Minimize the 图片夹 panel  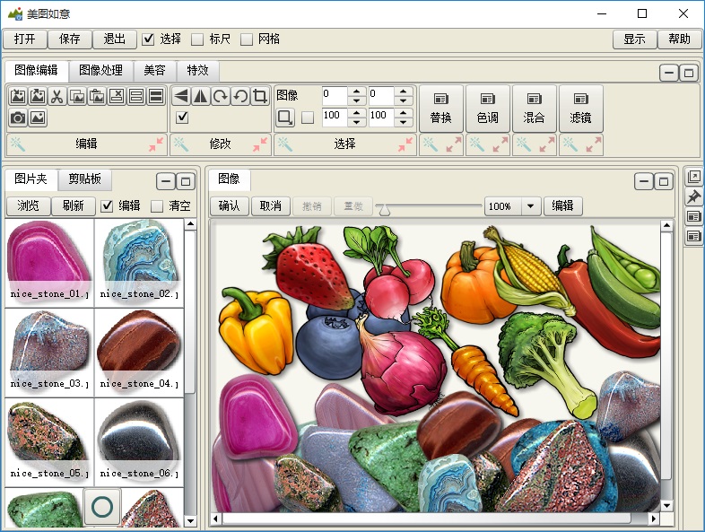tap(165, 182)
